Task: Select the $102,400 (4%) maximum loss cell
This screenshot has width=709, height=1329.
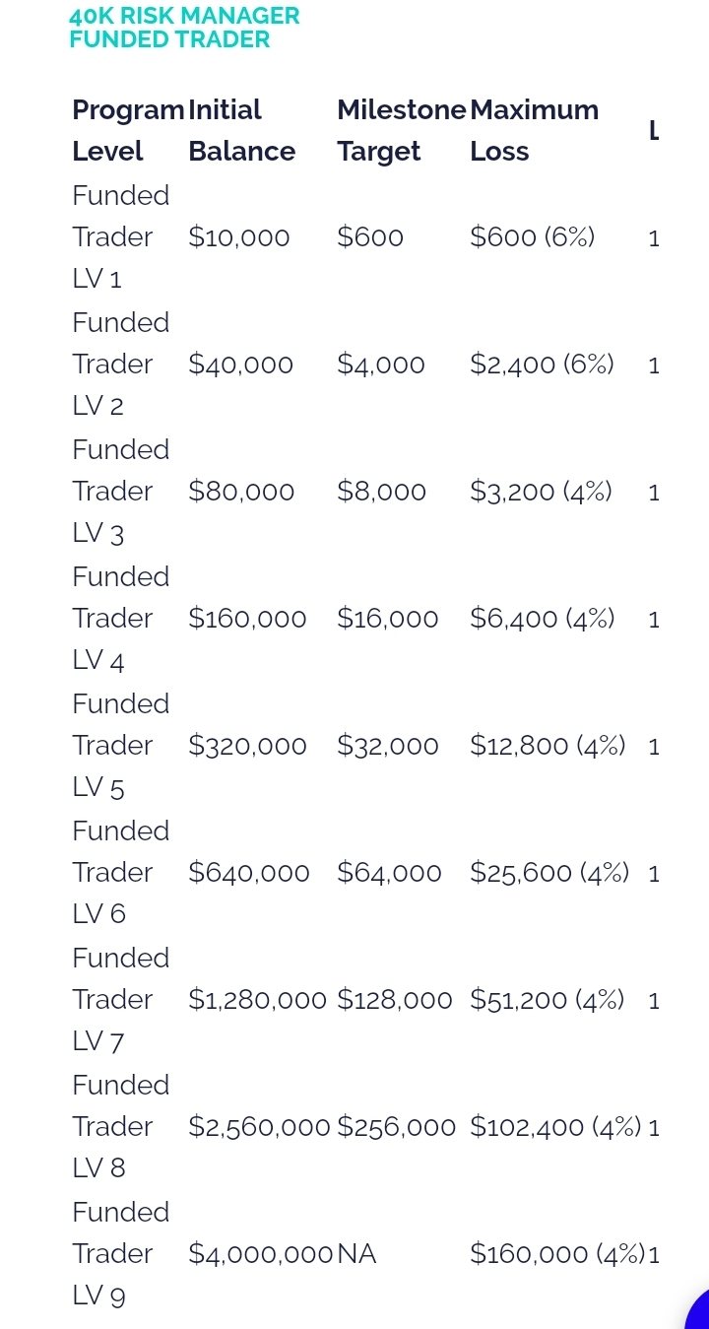Action: coord(555,1127)
